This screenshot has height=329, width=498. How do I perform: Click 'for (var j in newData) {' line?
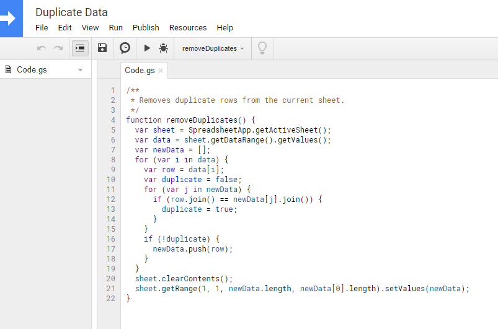pyautogui.click(x=197, y=190)
